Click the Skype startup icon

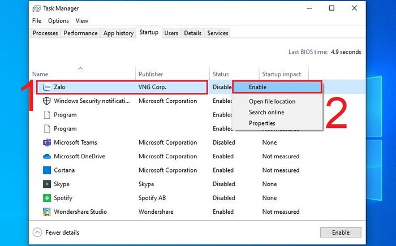[47, 184]
